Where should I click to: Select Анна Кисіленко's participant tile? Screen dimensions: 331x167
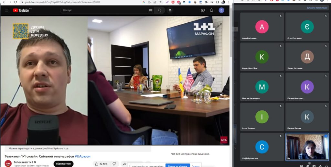262,27
